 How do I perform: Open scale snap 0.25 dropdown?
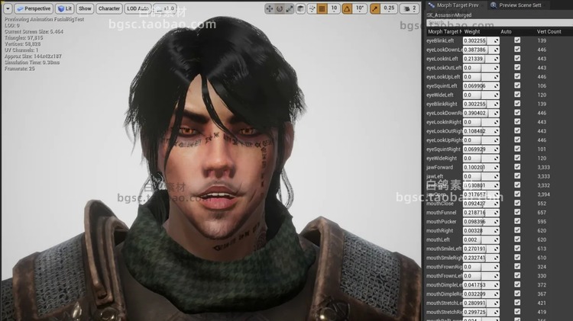(x=389, y=8)
